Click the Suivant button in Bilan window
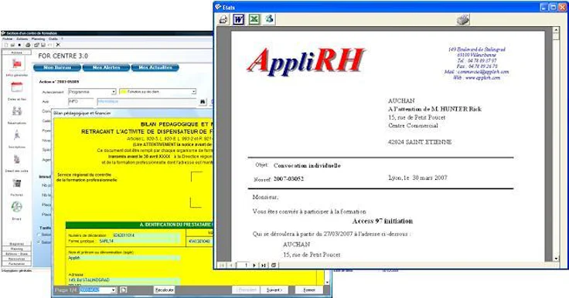The image size is (569, 298). [x=274, y=290]
